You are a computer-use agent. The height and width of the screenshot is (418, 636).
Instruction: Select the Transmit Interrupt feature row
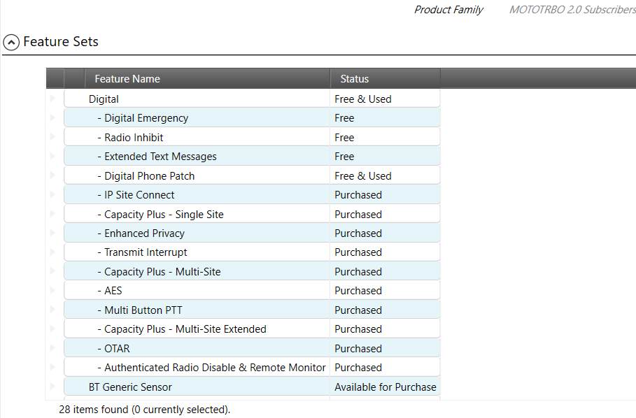coord(146,252)
